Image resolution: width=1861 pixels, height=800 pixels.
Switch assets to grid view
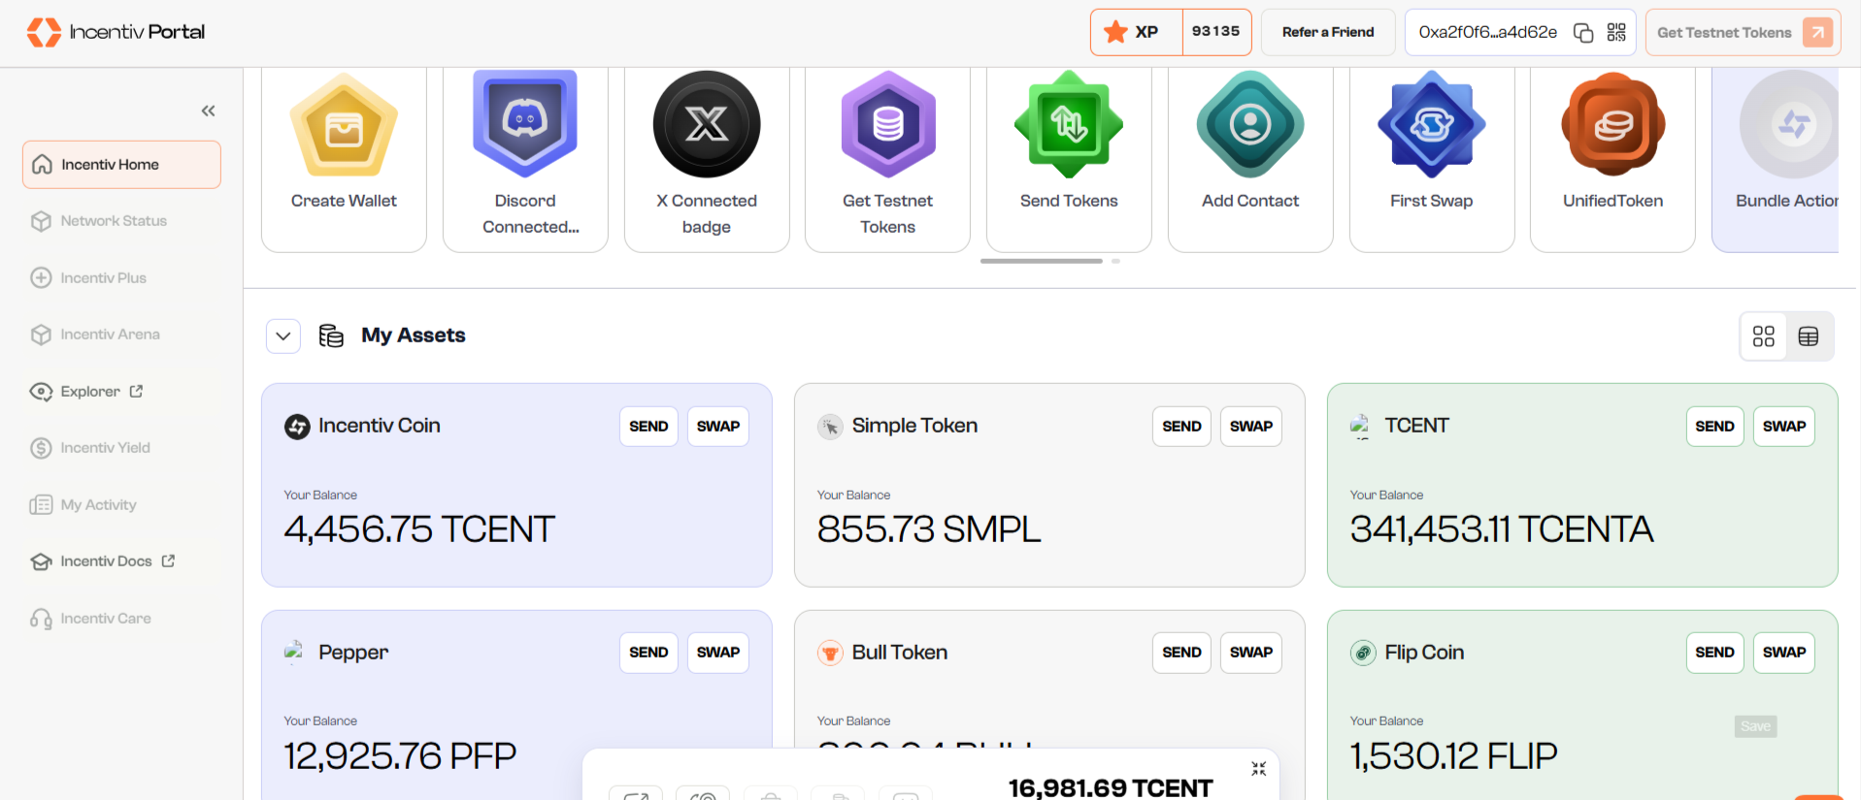(x=1763, y=336)
